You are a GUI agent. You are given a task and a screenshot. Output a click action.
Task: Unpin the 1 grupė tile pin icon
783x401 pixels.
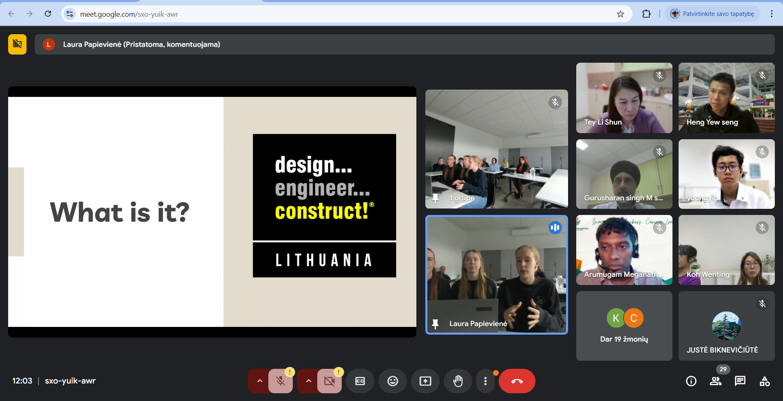(435, 198)
